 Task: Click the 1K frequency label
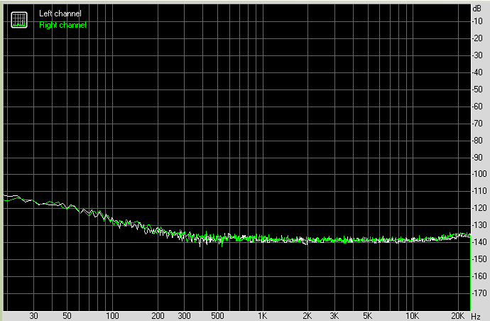[x=262, y=315]
